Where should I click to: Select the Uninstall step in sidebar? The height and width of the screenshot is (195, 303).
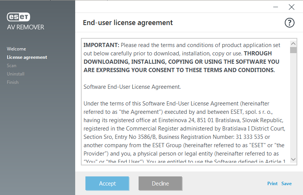point(16,74)
